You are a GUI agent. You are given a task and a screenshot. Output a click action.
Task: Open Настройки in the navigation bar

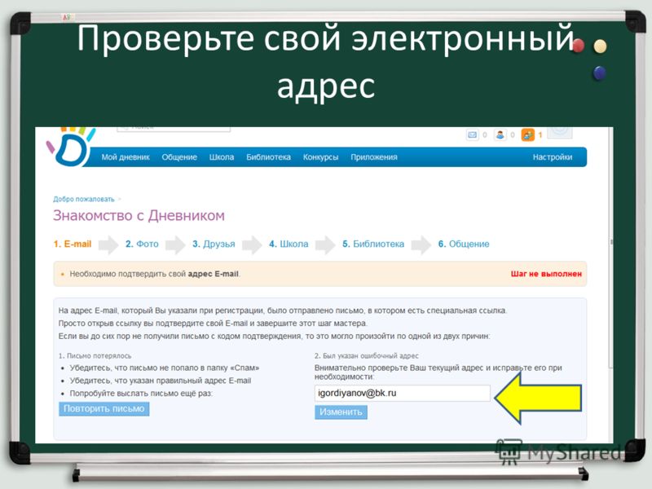pos(553,157)
